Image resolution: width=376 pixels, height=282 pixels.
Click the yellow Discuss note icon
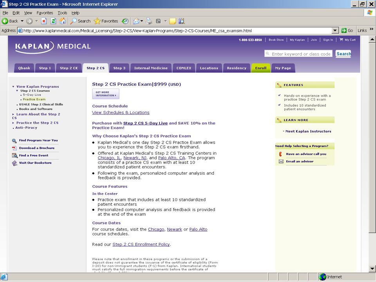172,21
